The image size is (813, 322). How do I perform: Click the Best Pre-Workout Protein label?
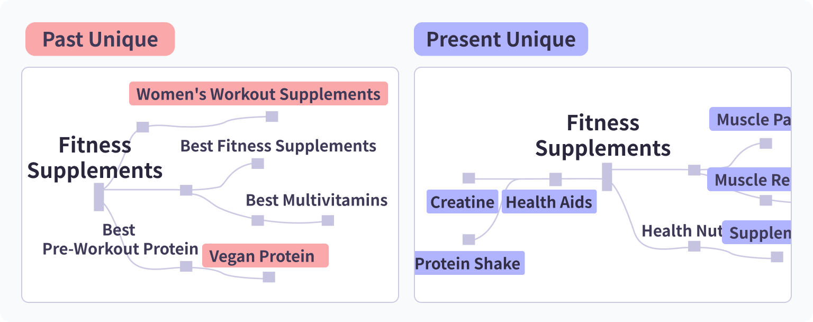[120, 239]
